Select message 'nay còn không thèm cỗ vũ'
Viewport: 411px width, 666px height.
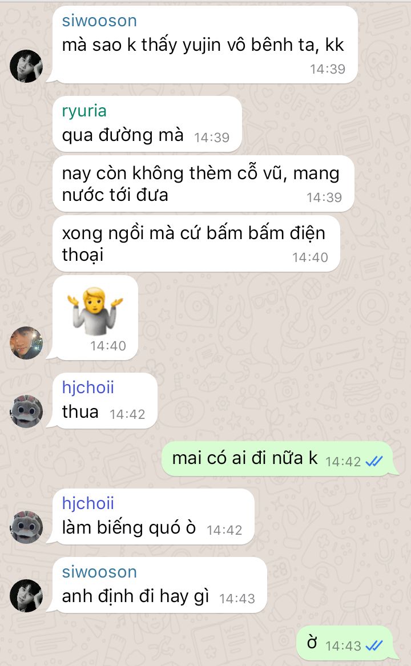(x=203, y=184)
